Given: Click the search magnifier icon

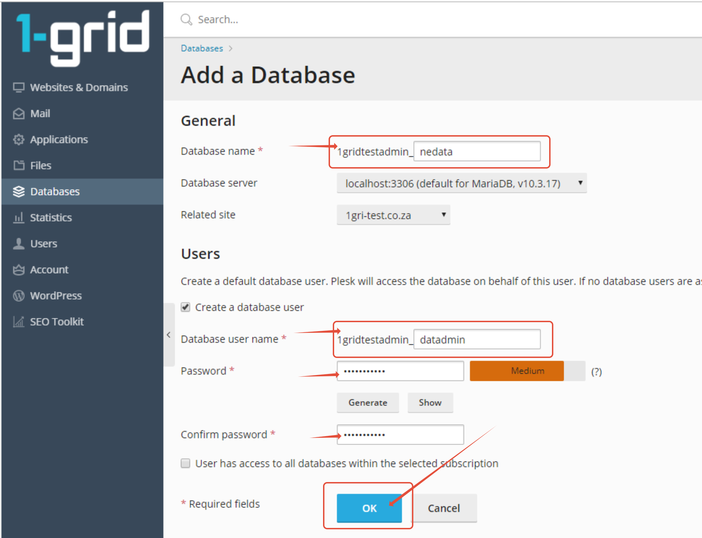Looking at the screenshot, I should tap(186, 19).
